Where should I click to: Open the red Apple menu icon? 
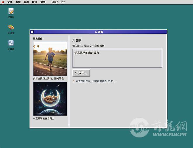pyautogui.click(x=3, y=2)
